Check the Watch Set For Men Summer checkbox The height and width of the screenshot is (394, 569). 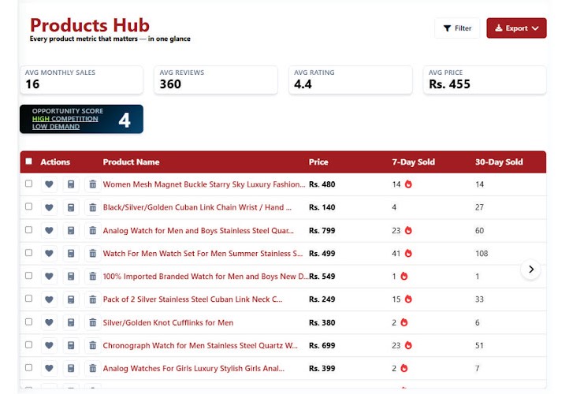click(28, 252)
